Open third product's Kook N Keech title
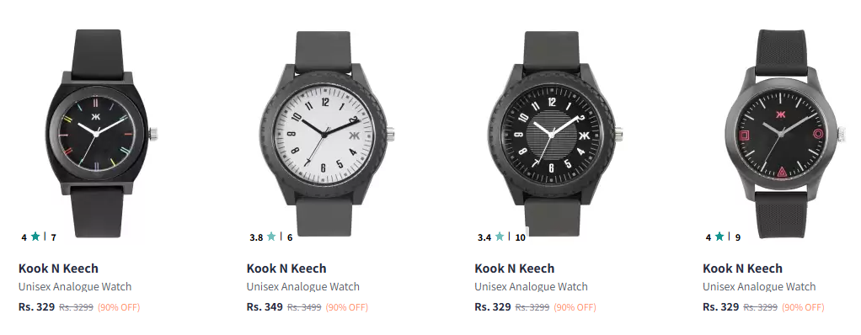 [x=515, y=269]
